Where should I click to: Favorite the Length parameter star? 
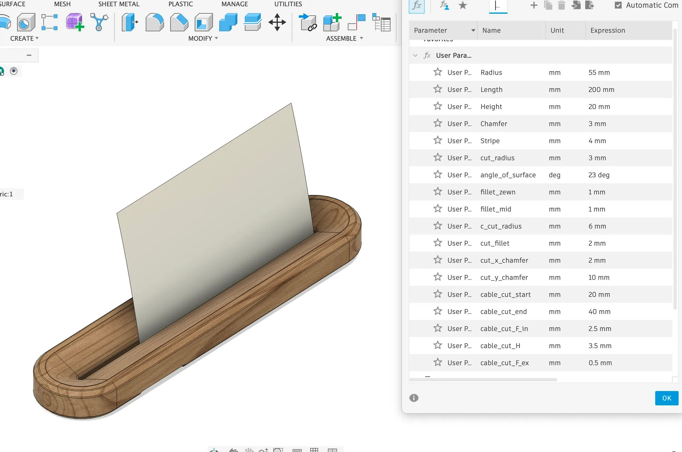point(438,89)
